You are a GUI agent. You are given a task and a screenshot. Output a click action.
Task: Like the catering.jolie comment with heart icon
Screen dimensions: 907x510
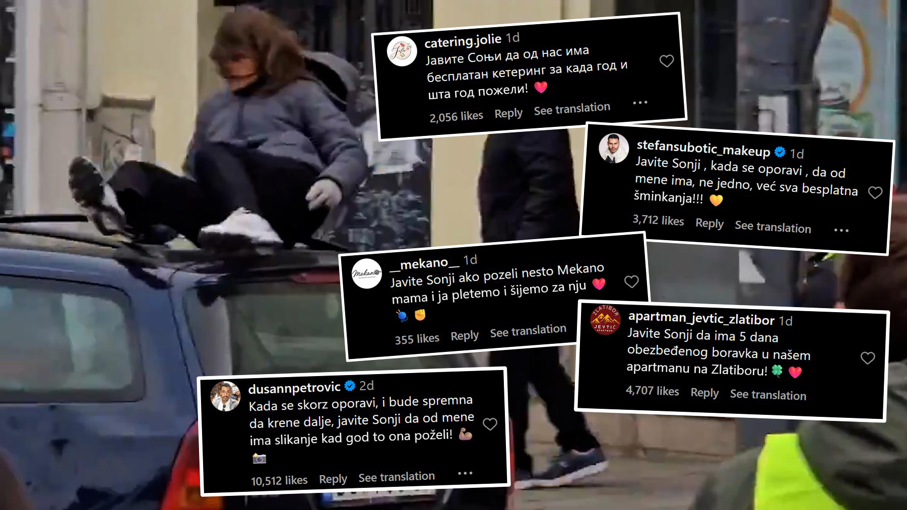coord(667,61)
